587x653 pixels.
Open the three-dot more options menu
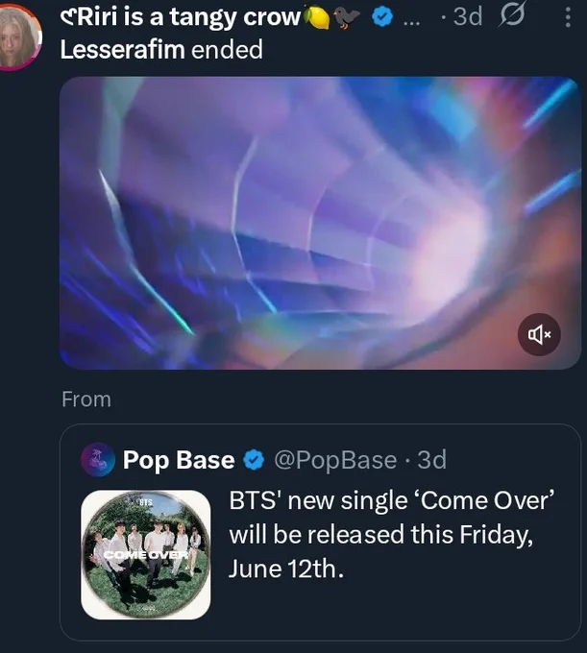point(568,17)
